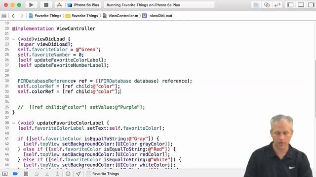Toggle the Navigator panel
Screen dimensions: 316x177
(x=290, y=5)
